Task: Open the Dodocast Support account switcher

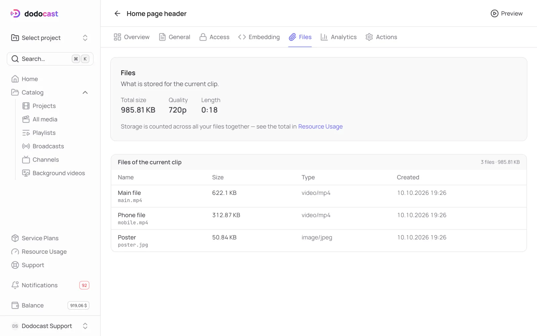Action: point(50,326)
